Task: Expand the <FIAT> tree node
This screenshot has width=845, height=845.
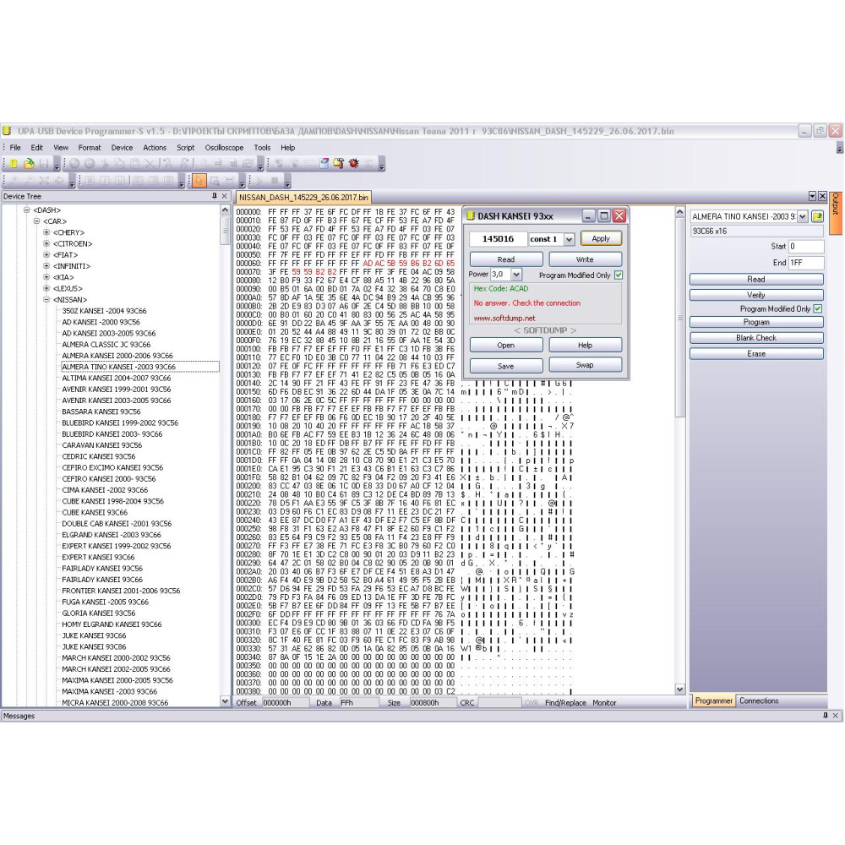Action: (46, 255)
